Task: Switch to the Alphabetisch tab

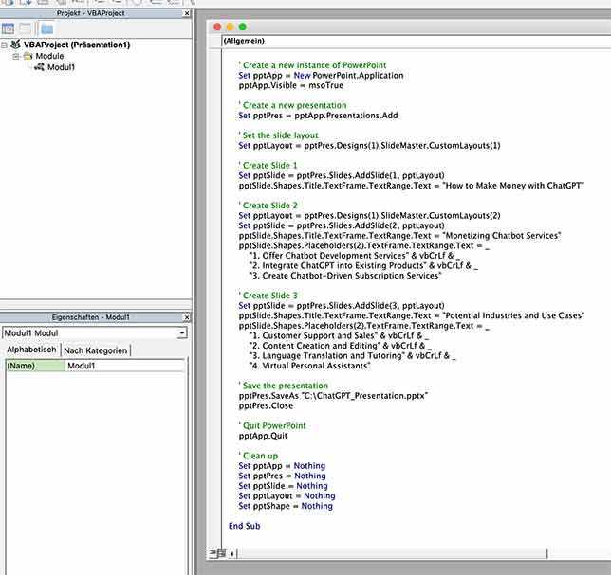Action: [x=31, y=350]
